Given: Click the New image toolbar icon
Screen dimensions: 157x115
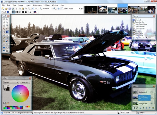Looking at the screenshot, I should coord(3,8).
